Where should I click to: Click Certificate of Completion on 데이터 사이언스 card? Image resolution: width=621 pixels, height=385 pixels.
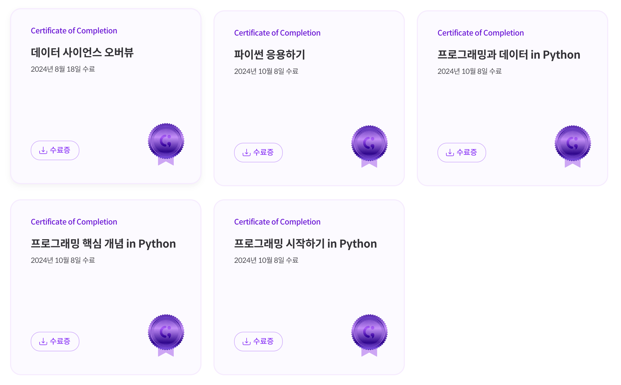point(74,31)
